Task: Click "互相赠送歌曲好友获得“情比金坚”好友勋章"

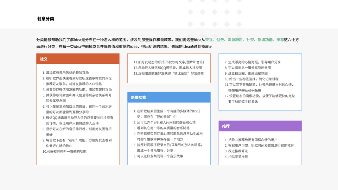Action: [x=169, y=73]
